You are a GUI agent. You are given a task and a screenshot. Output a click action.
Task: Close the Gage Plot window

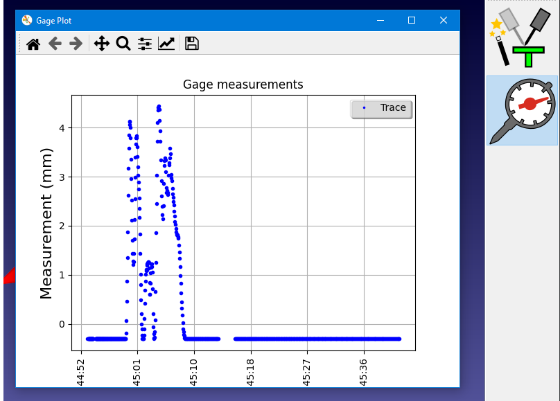444,21
